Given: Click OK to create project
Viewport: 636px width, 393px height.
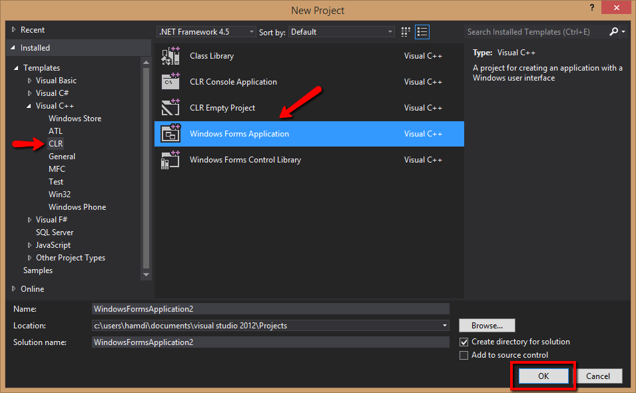Looking at the screenshot, I should pos(543,376).
